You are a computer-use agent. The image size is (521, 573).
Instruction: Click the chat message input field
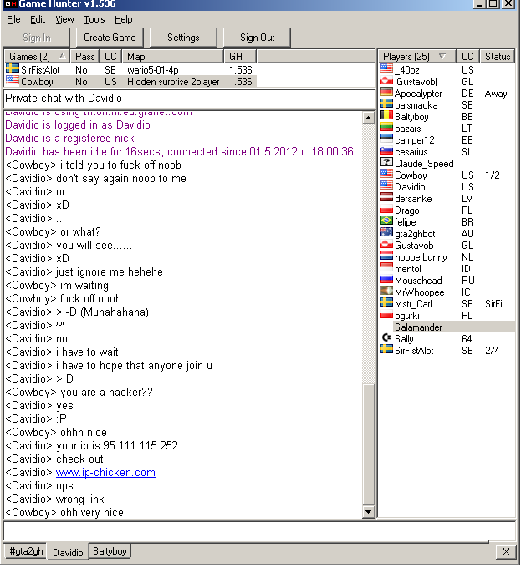pyautogui.click(x=259, y=531)
